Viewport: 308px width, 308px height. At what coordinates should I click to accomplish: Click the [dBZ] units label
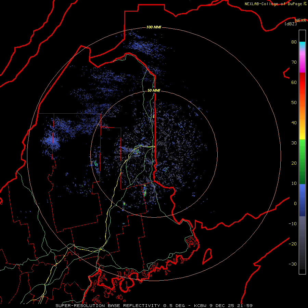click(x=291, y=24)
